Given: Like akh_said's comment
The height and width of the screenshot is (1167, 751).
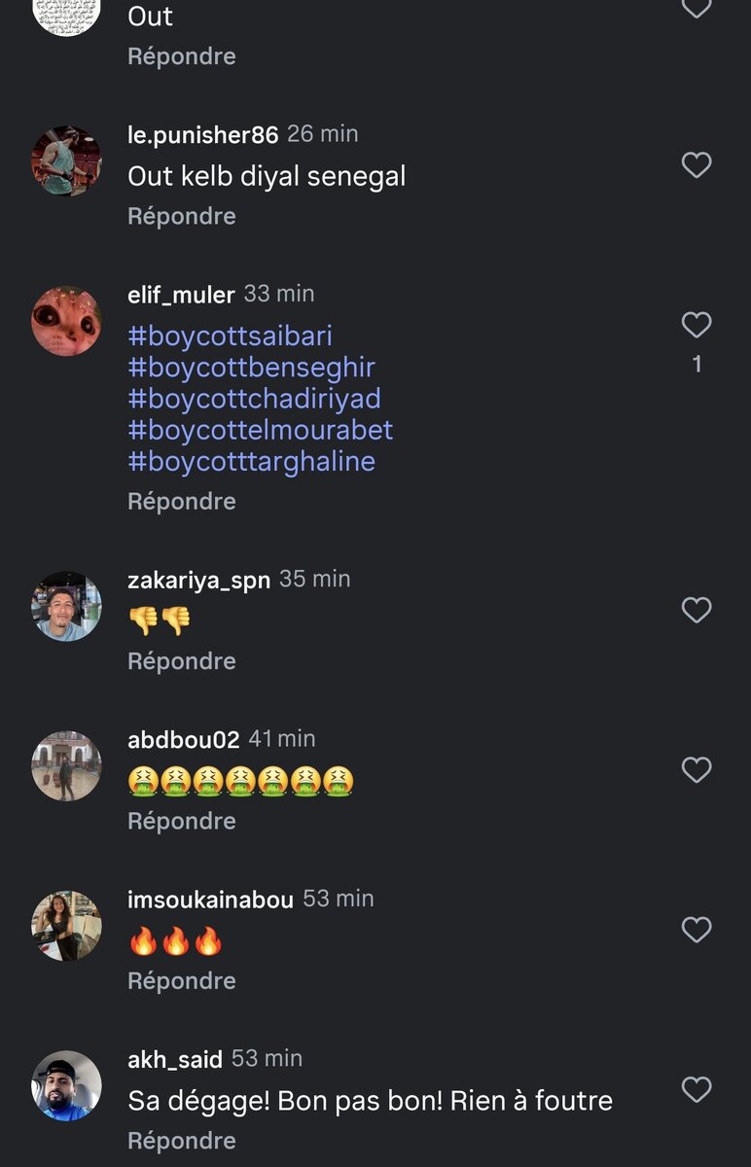Looking at the screenshot, I should 697,1089.
